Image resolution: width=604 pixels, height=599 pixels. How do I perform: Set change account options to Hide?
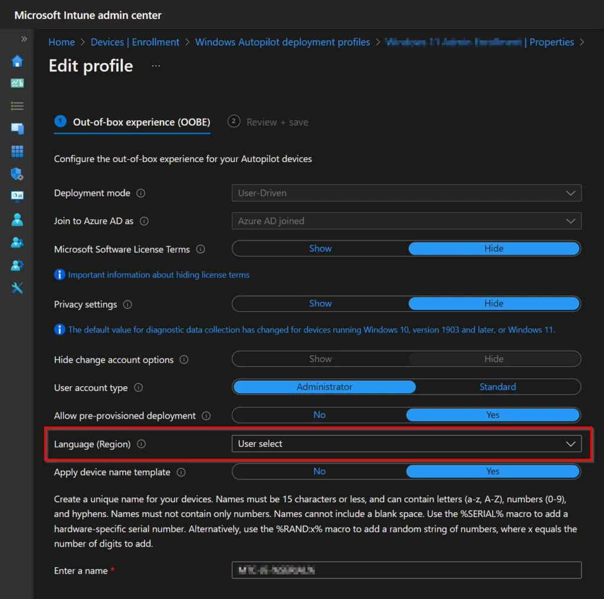click(494, 359)
